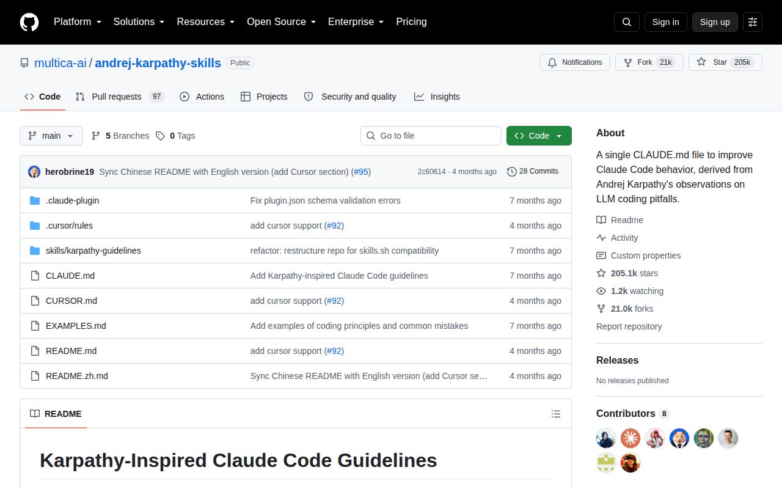Expand the Resources dropdown menu

[206, 22]
